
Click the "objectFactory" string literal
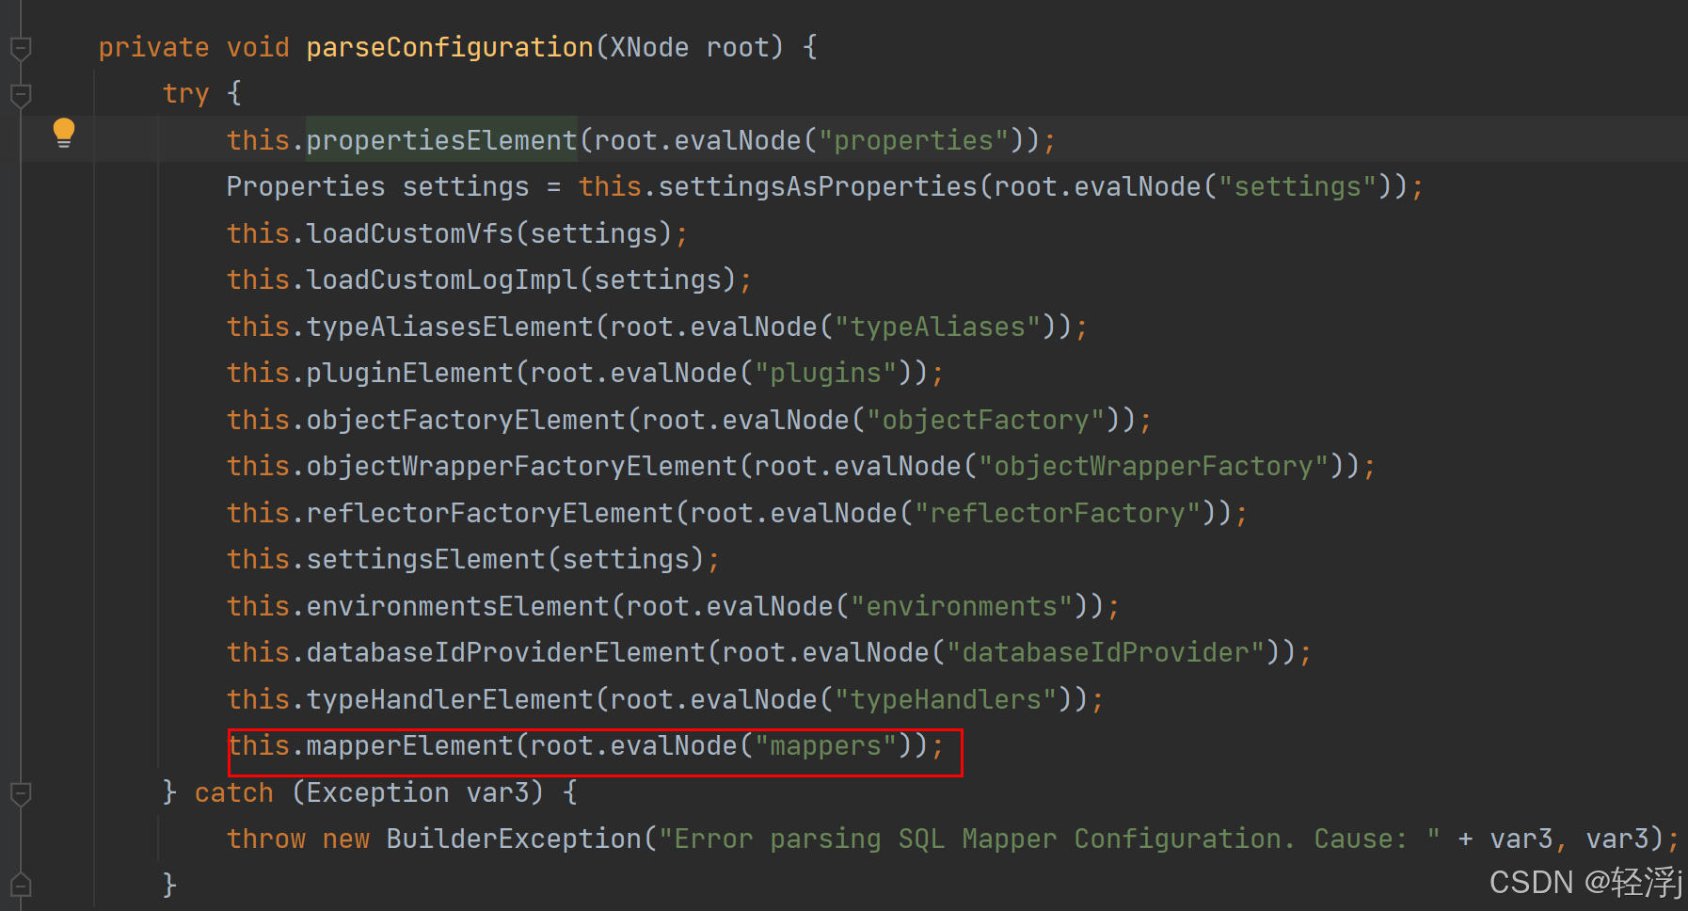(x=986, y=420)
